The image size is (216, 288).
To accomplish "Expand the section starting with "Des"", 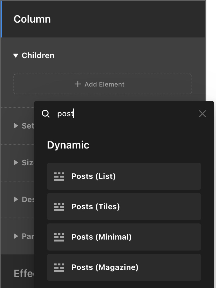I will [16, 199].
